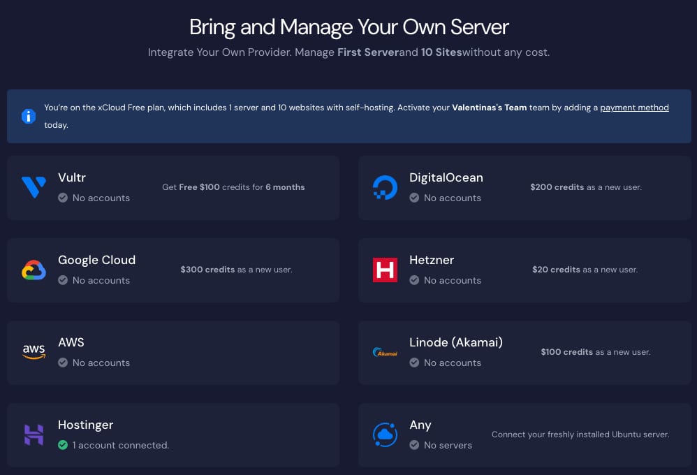The height and width of the screenshot is (475, 697).
Task: Open the DigitalOcean provider card
Action: [x=524, y=187]
